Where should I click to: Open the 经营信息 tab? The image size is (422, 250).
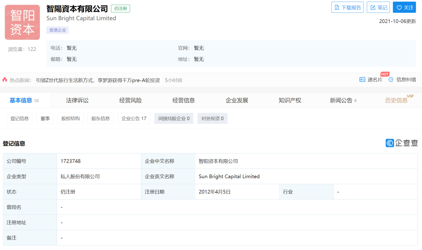click(x=184, y=101)
